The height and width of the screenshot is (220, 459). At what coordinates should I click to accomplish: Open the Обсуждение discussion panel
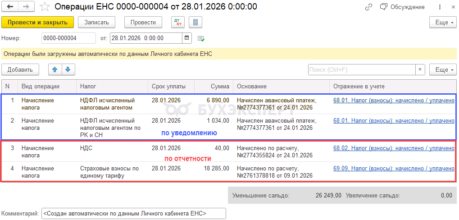[x=402, y=7]
